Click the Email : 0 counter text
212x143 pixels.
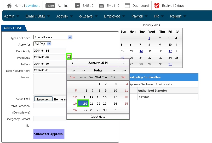113,6
